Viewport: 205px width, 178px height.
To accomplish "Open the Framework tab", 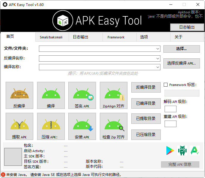I will point(119,37).
